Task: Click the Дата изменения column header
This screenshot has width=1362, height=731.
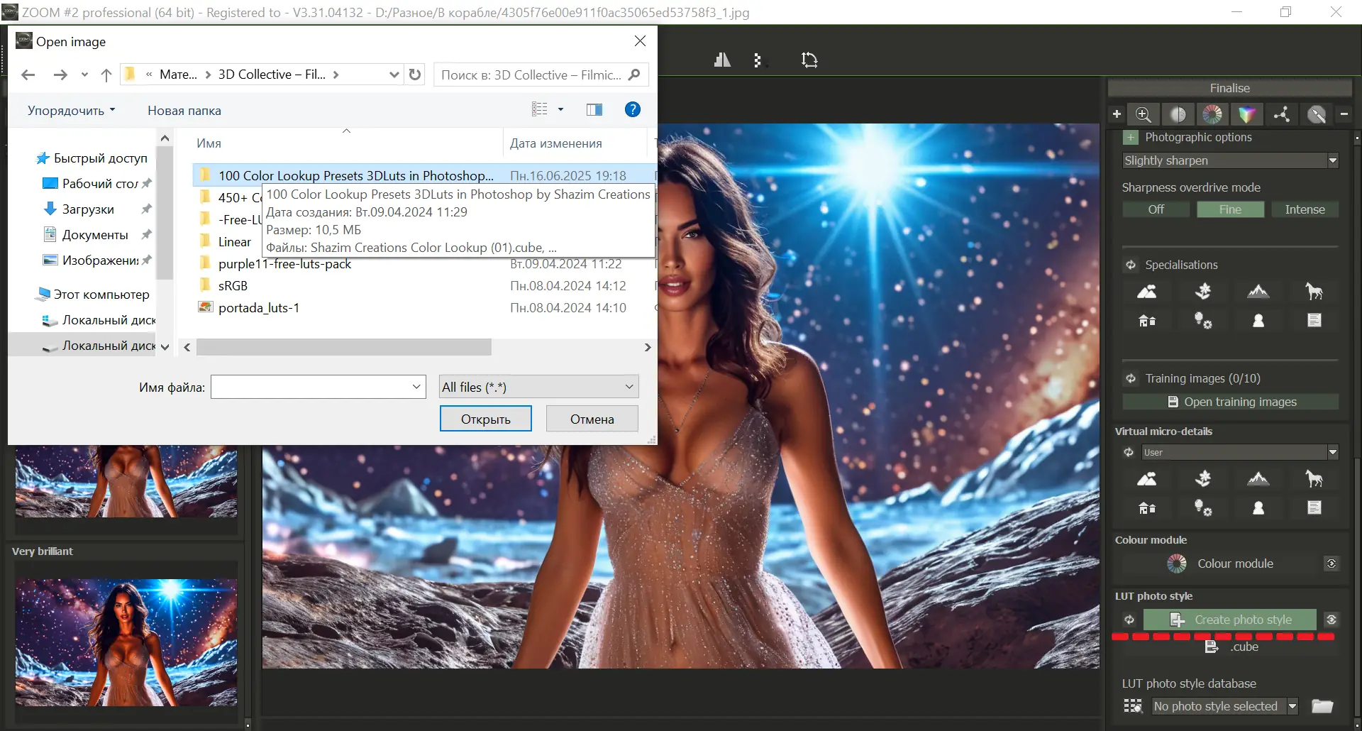Action: (555, 143)
